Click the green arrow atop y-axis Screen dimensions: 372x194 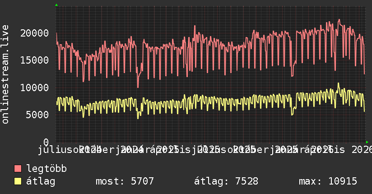[56, 5]
